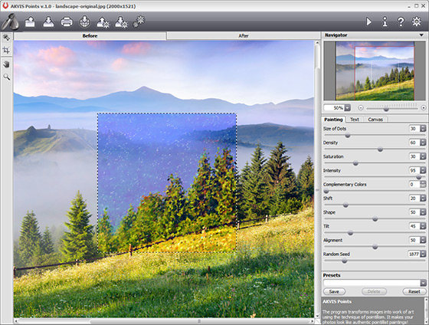Screen dimensions: 429x325
Task: Click the Presets name input field
Action: click(372, 283)
